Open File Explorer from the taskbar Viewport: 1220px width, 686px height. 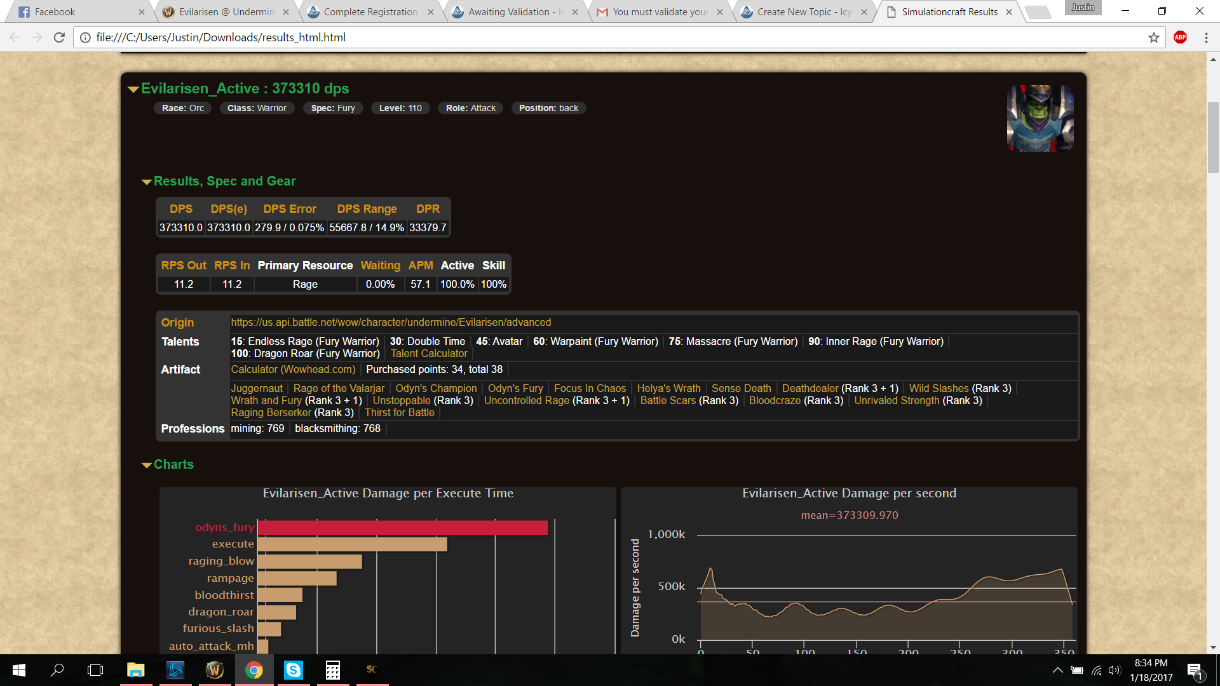click(135, 669)
